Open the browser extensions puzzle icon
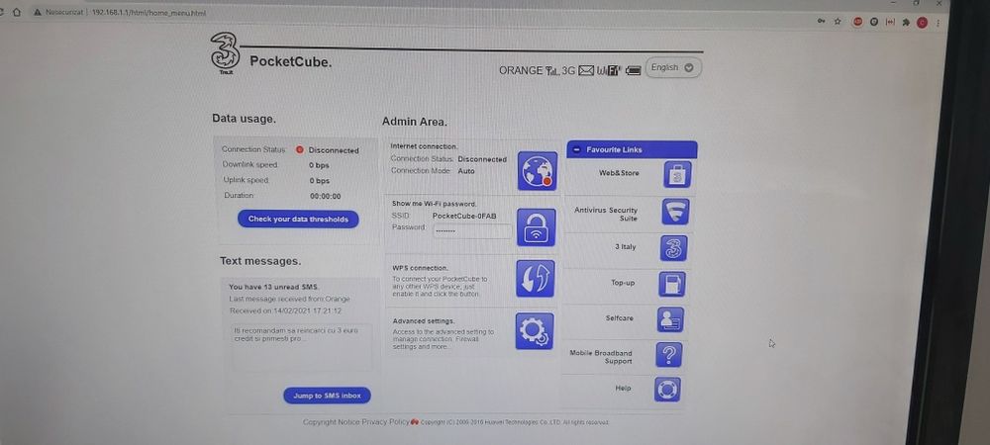Viewport: 990px width, 445px height. 906,22
